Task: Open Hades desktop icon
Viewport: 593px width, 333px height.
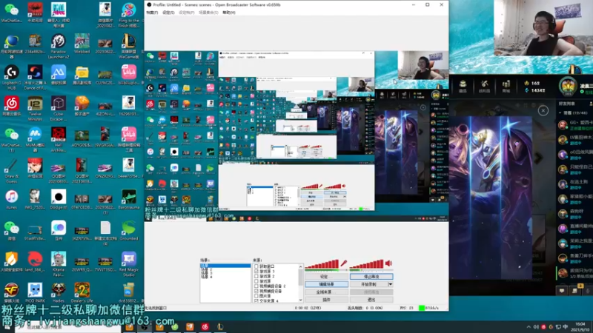Action: 59,293
